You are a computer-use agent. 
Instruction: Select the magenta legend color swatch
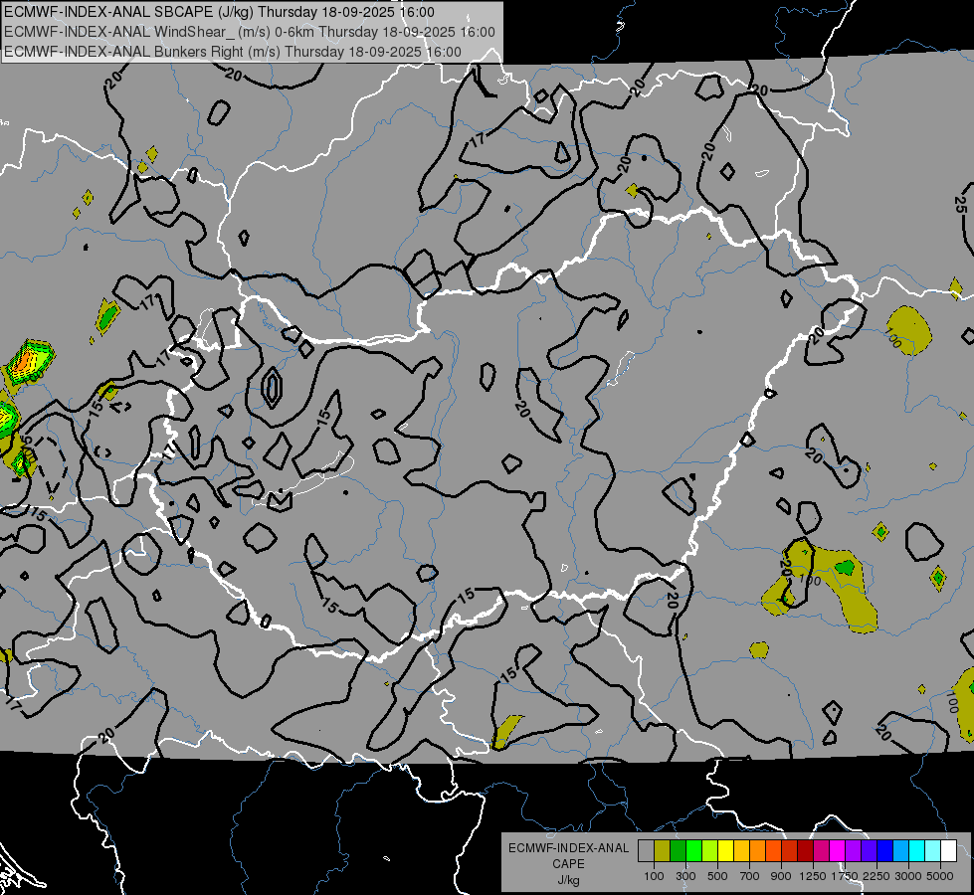[838, 851]
